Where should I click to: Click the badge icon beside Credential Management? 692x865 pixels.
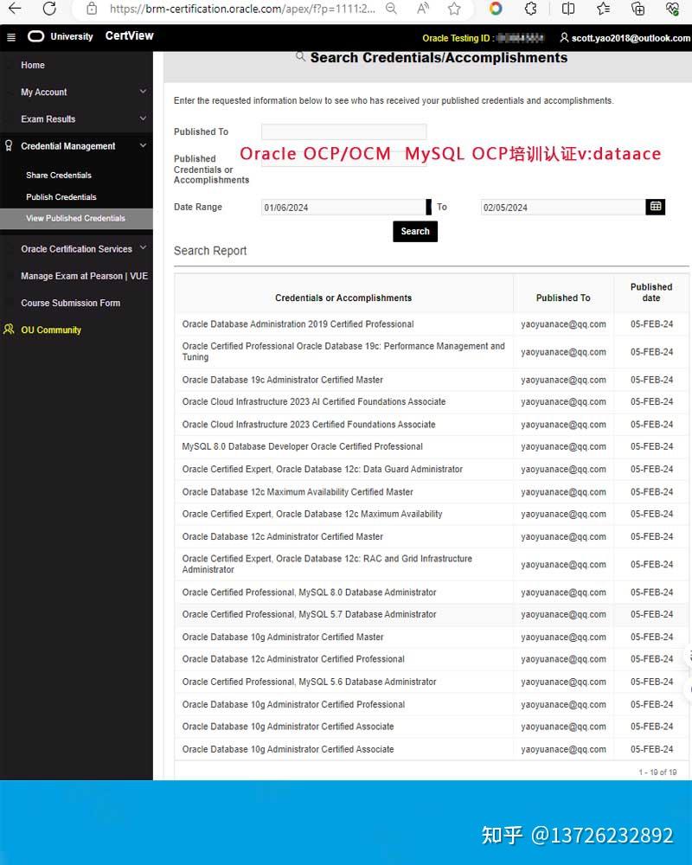(8, 145)
